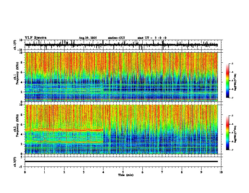Click inside the ch.2 frequency spectrogram
Screen dimensions: 249x193
(123, 129)
